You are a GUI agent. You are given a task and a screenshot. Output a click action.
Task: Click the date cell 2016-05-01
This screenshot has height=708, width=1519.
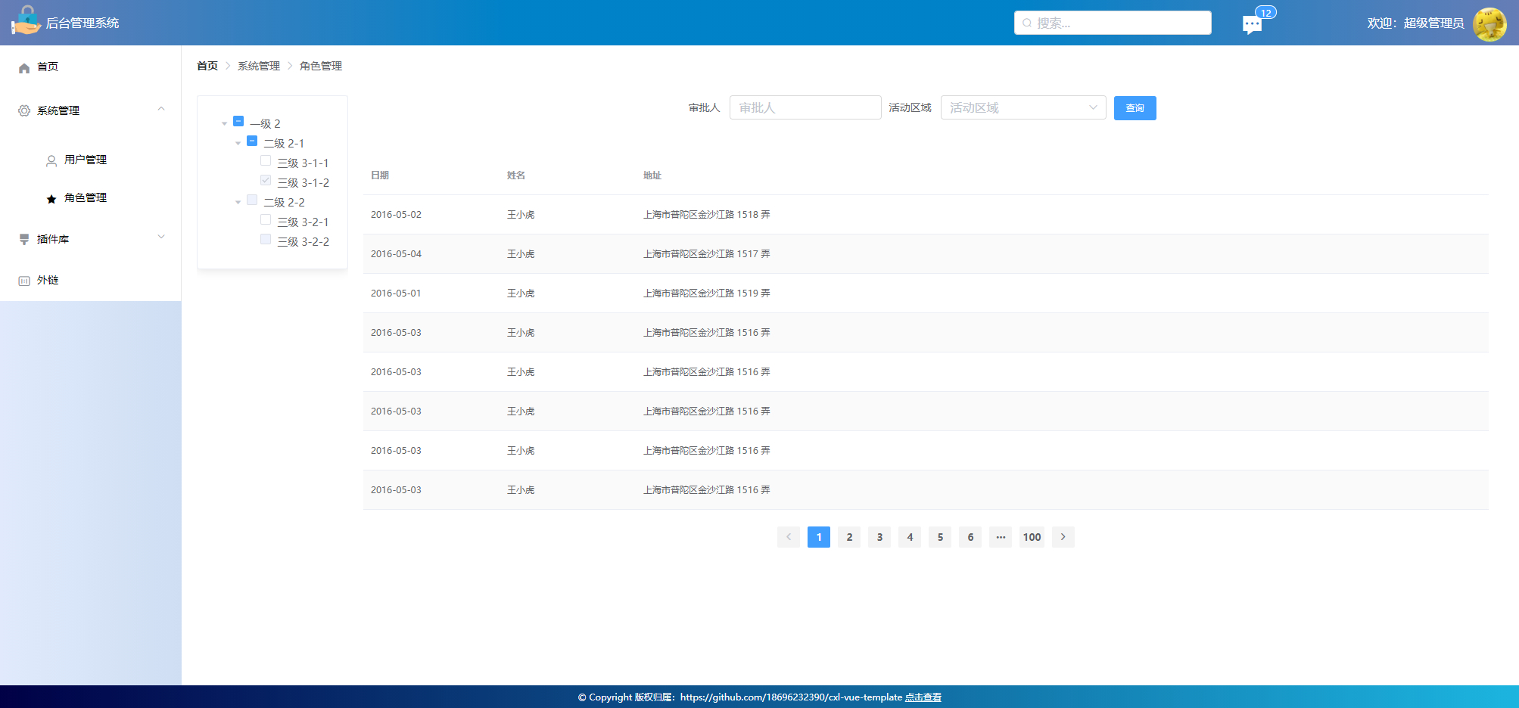396,293
